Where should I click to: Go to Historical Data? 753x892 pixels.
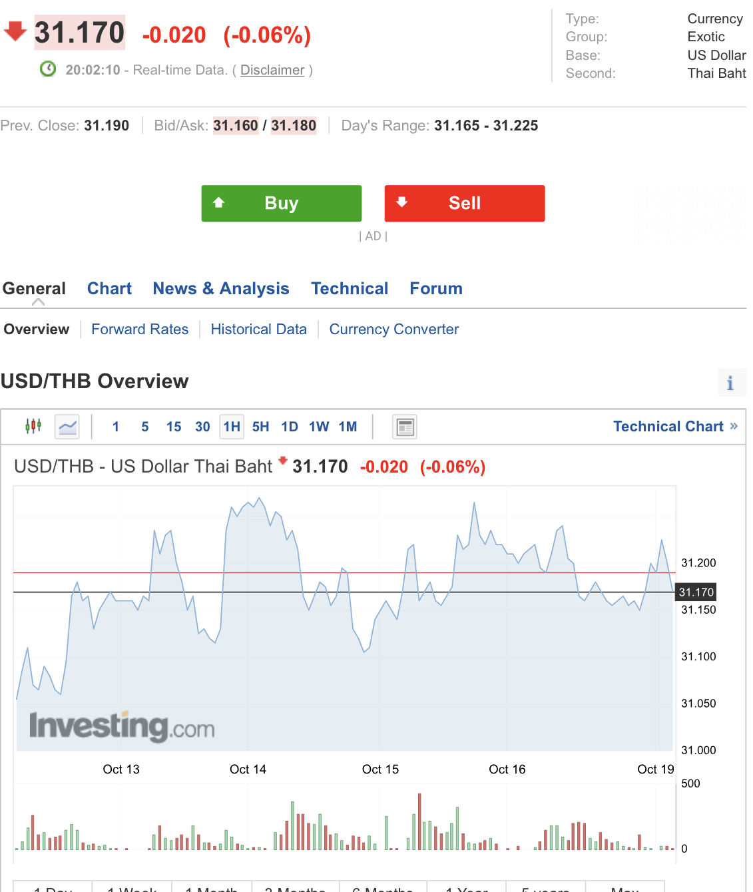(x=259, y=329)
